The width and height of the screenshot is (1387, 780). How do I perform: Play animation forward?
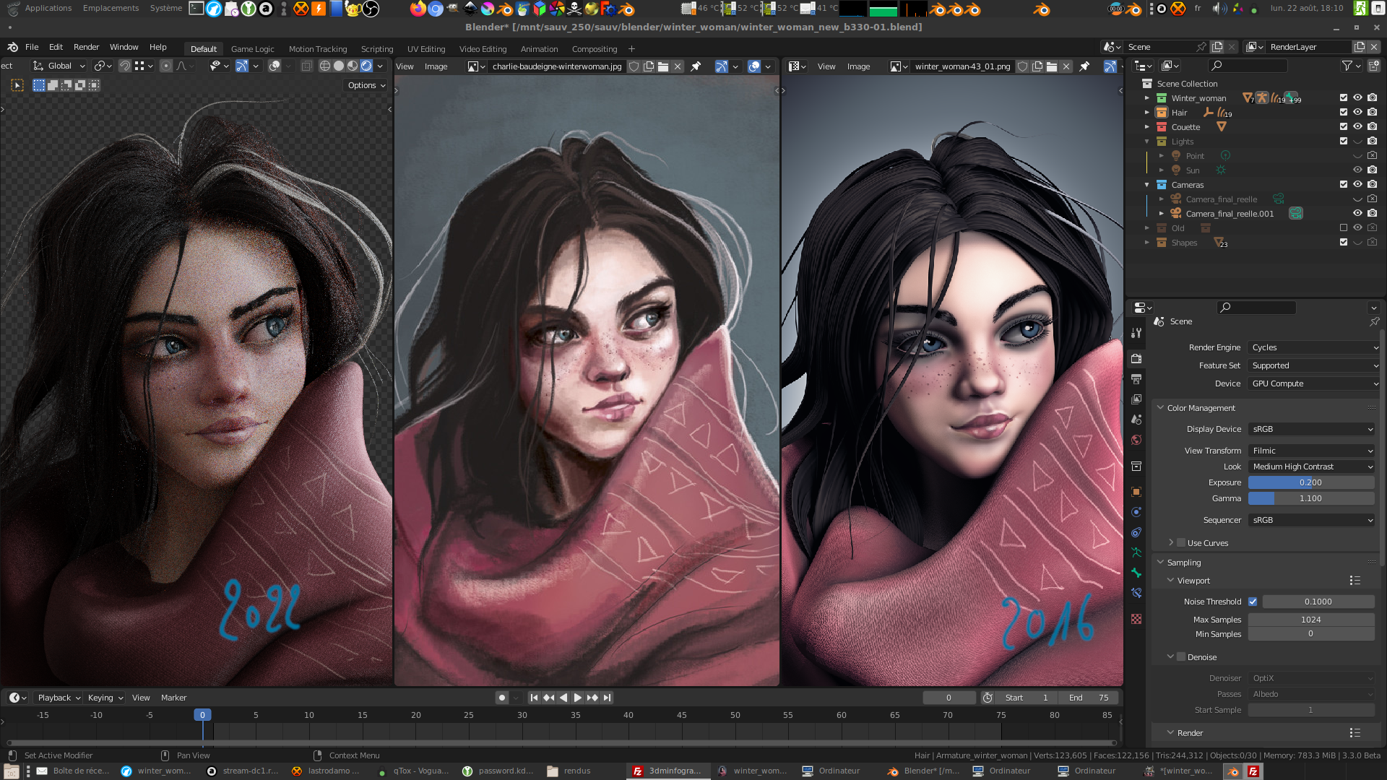coord(577,698)
